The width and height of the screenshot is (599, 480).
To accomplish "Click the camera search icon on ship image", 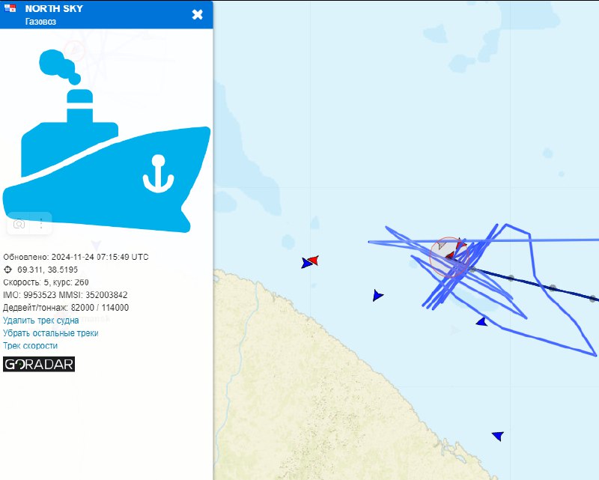I will click(x=19, y=224).
